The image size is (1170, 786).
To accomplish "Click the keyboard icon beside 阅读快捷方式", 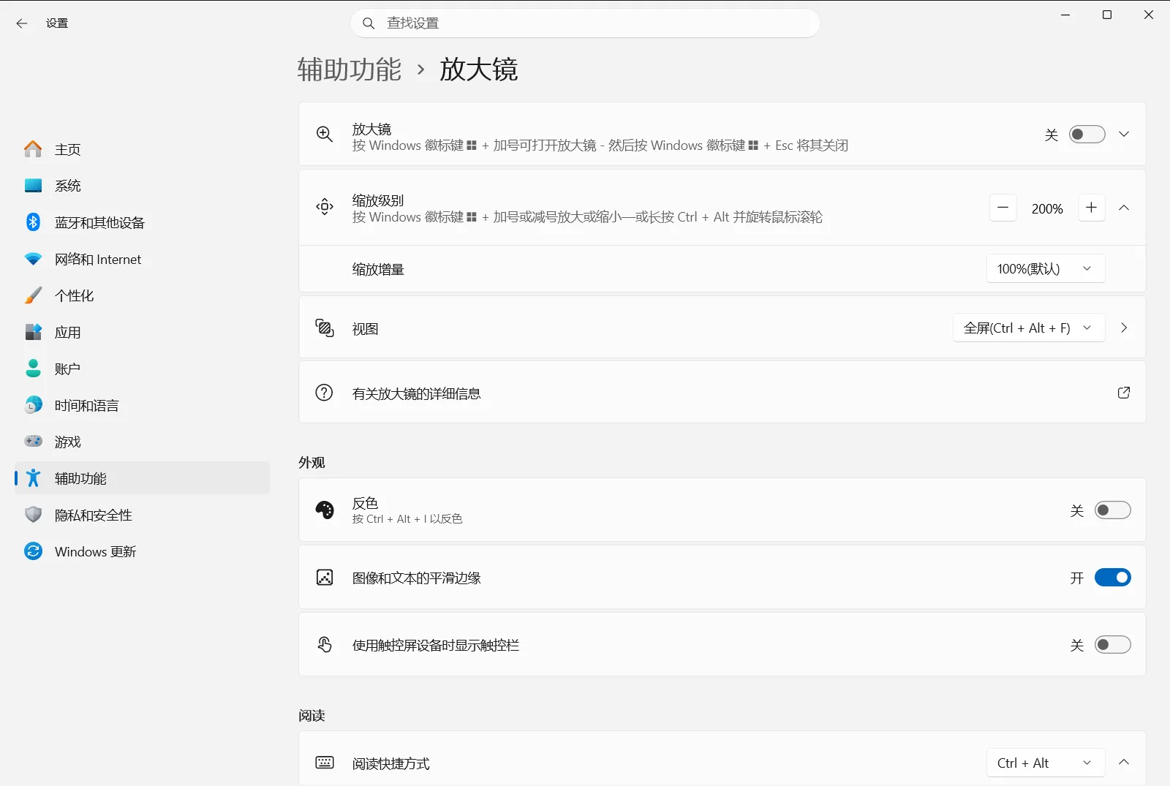I will (325, 763).
